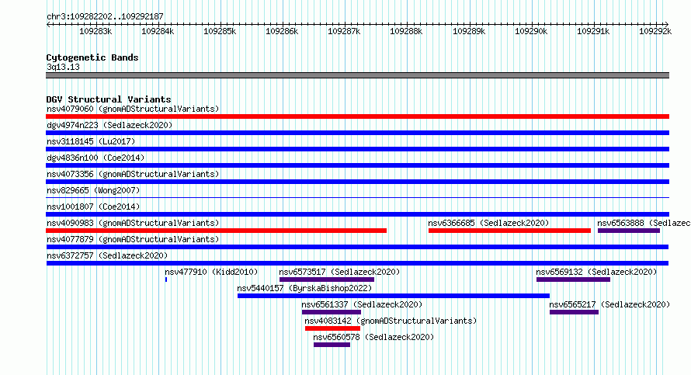Click the 109290k ruler label
691x375 pixels.
point(531,31)
